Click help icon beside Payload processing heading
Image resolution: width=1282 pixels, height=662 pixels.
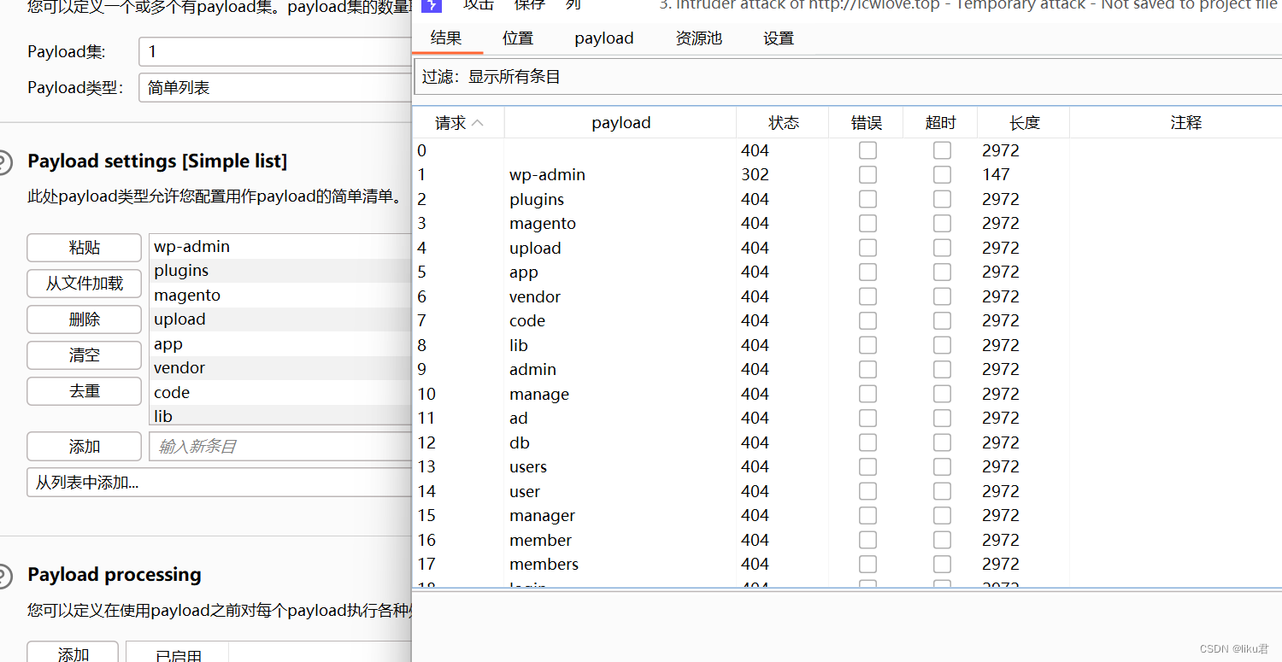pyautogui.click(x=3, y=575)
